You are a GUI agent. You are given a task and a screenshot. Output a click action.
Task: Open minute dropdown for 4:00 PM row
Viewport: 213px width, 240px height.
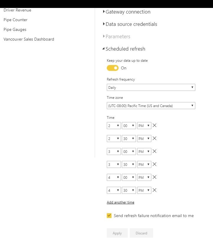[x=129, y=177]
